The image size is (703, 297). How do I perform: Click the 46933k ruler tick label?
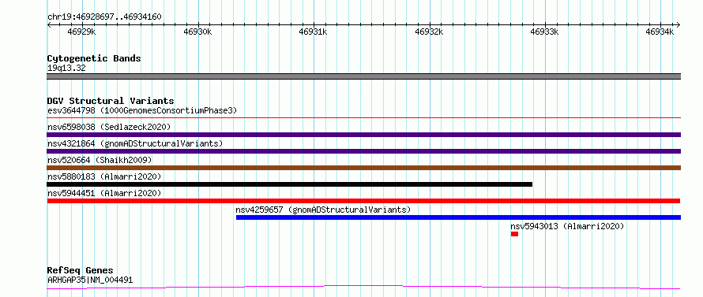tap(544, 32)
